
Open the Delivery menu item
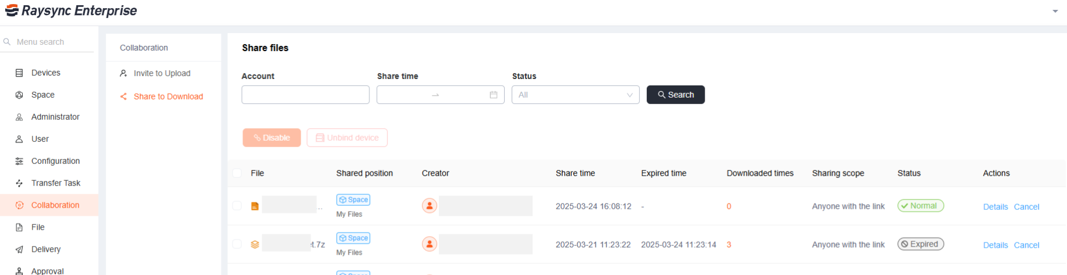click(49, 249)
